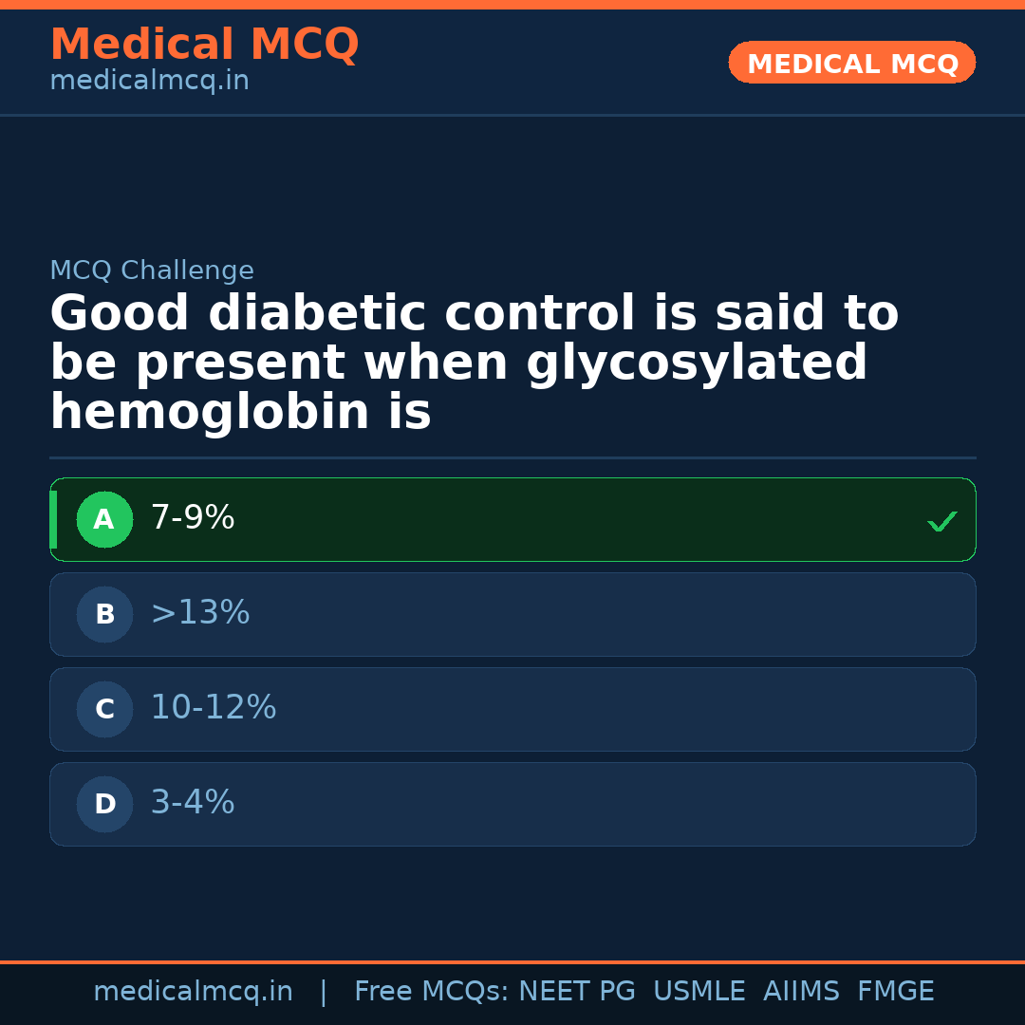Image resolution: width=1025 pixels, height=1025 pixels.
Task: Pick the 10-12% answer option
Action: coord(214,708)
